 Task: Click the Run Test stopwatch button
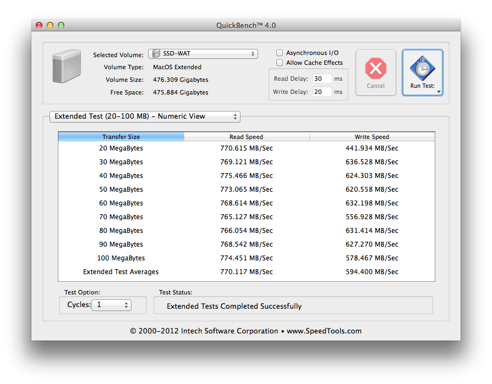click(422, 73)
